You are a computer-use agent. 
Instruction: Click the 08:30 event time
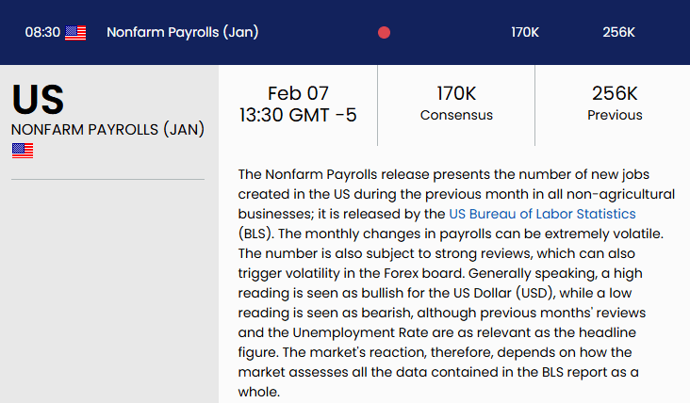click(x=42, y=32)
